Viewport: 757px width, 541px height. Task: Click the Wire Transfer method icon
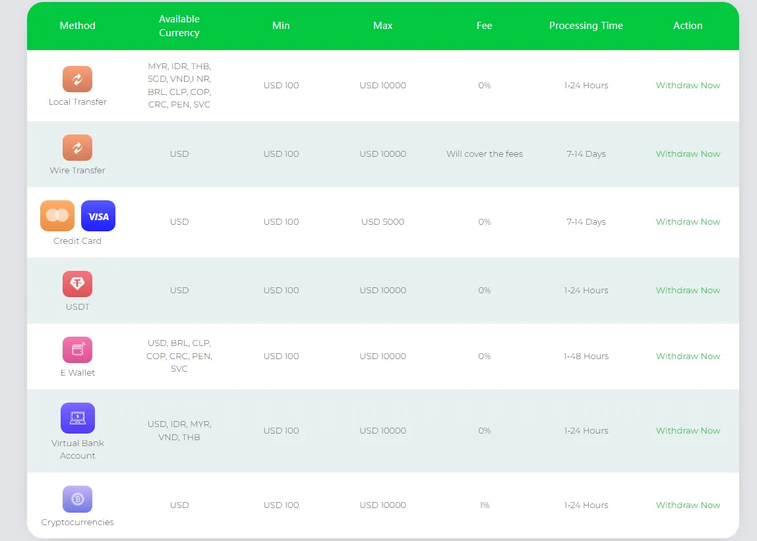pyautogui.click(x=77, y=148)
